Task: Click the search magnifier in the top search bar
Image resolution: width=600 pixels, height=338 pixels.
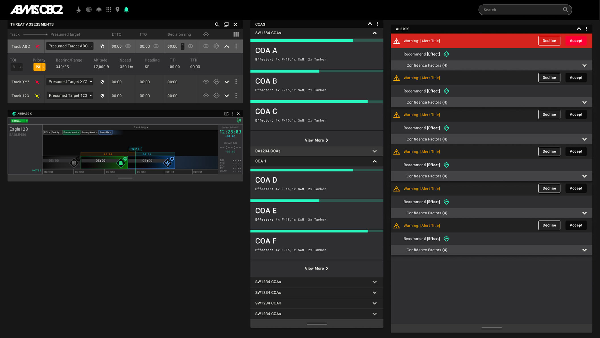Action: pos(566,10)
